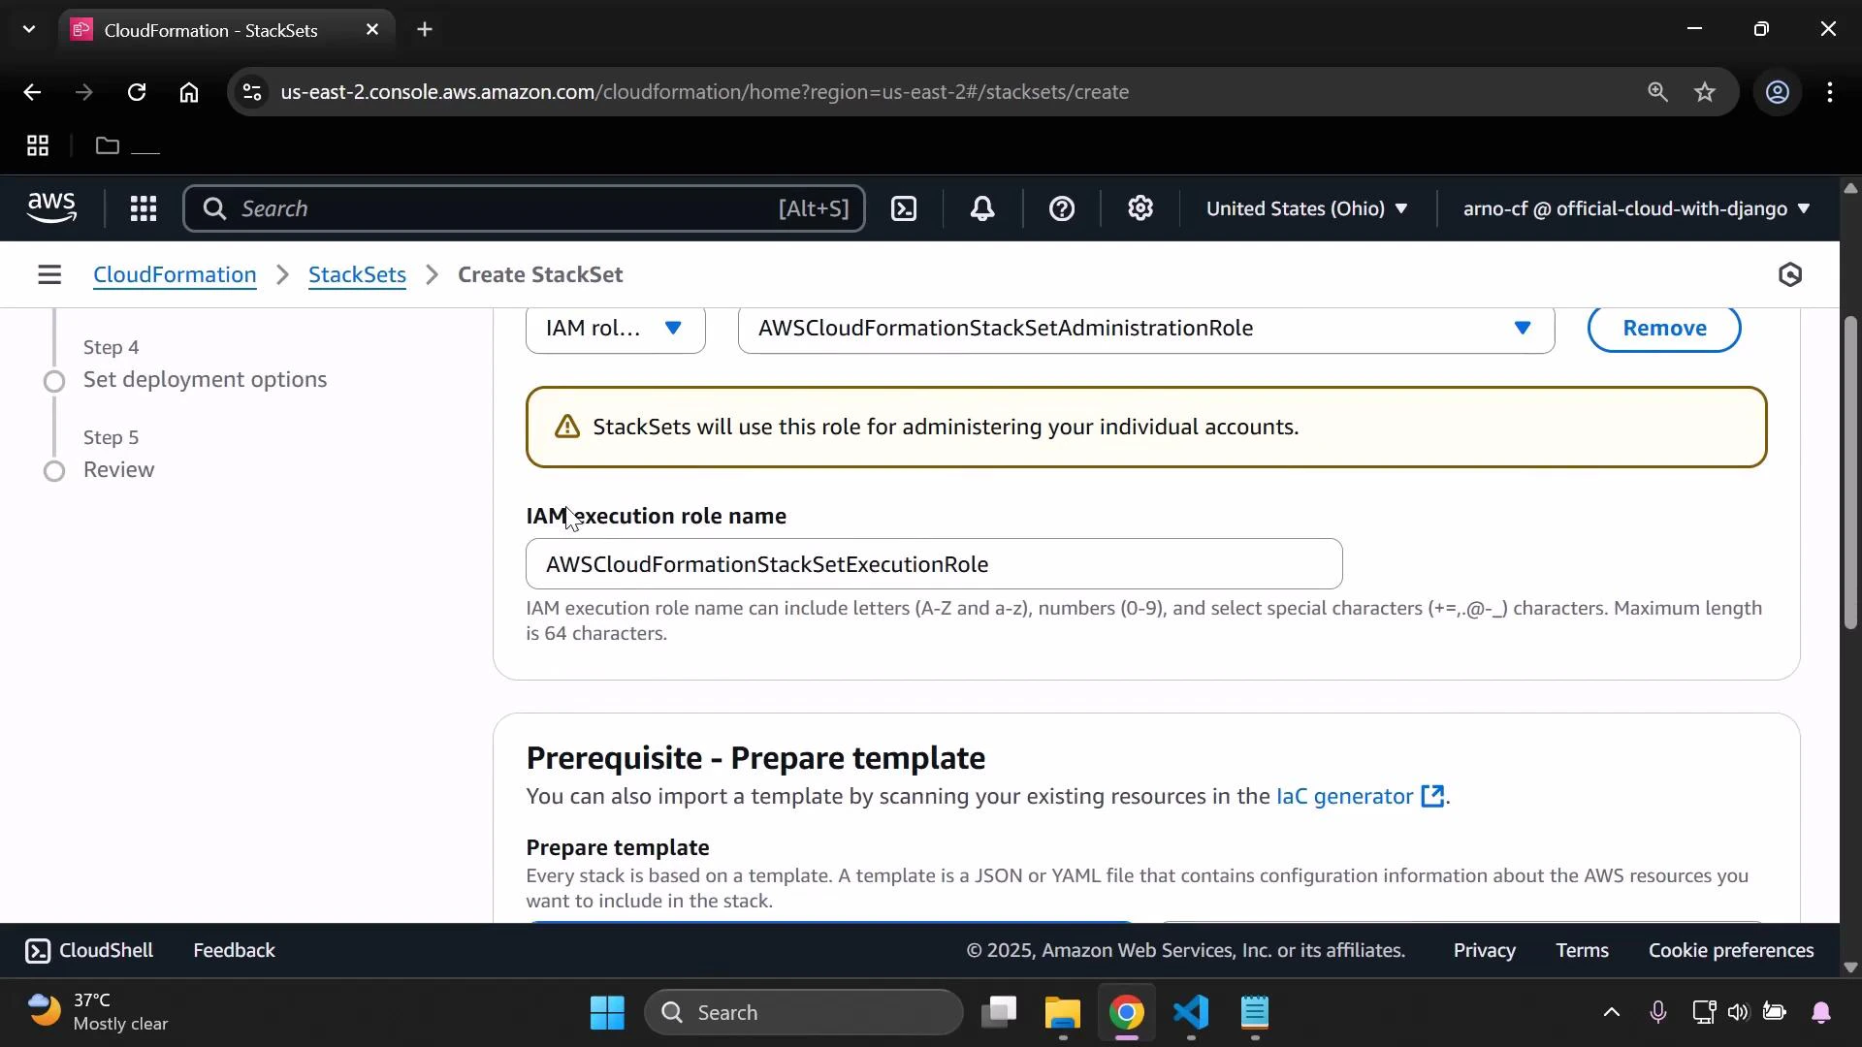Click the IAM execution role name field
The height and width of the screenshot is (1047, 1862).
tap(932, 564)
